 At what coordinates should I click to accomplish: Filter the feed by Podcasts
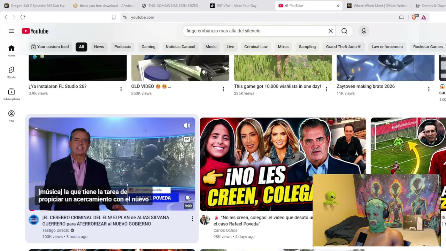(x=123, y=47)
